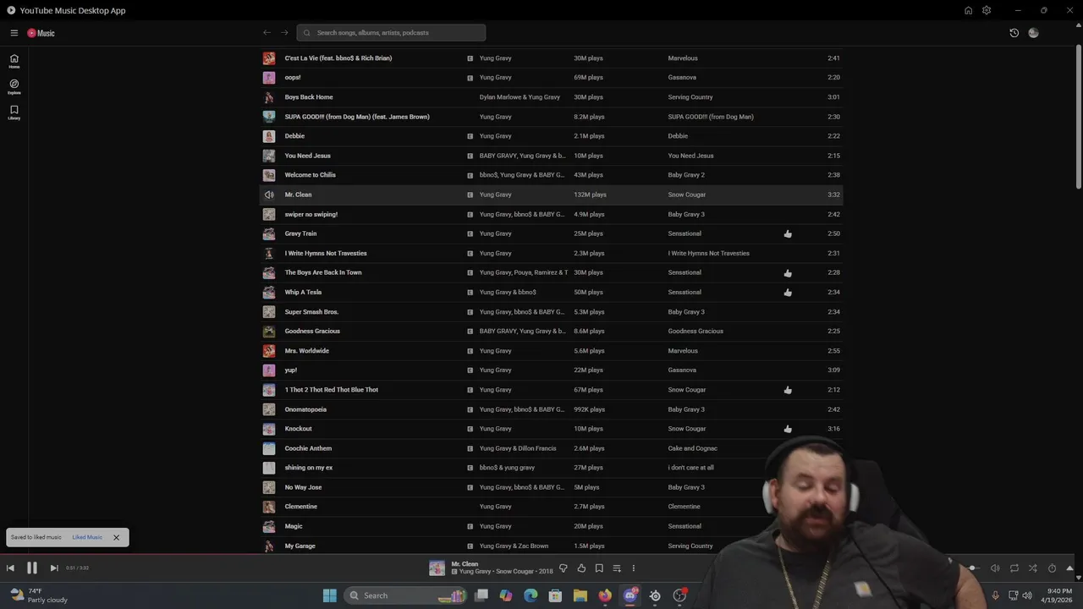The height and width of the screenshot is (609, 1083).
Task: Skip to previous track
Action: coord(10,568)
